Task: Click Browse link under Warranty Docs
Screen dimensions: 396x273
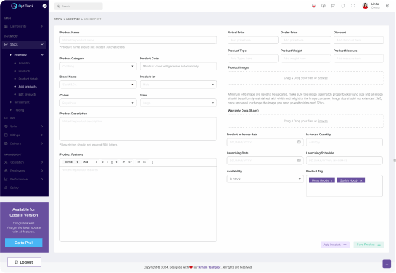Action: coord(323,121)
